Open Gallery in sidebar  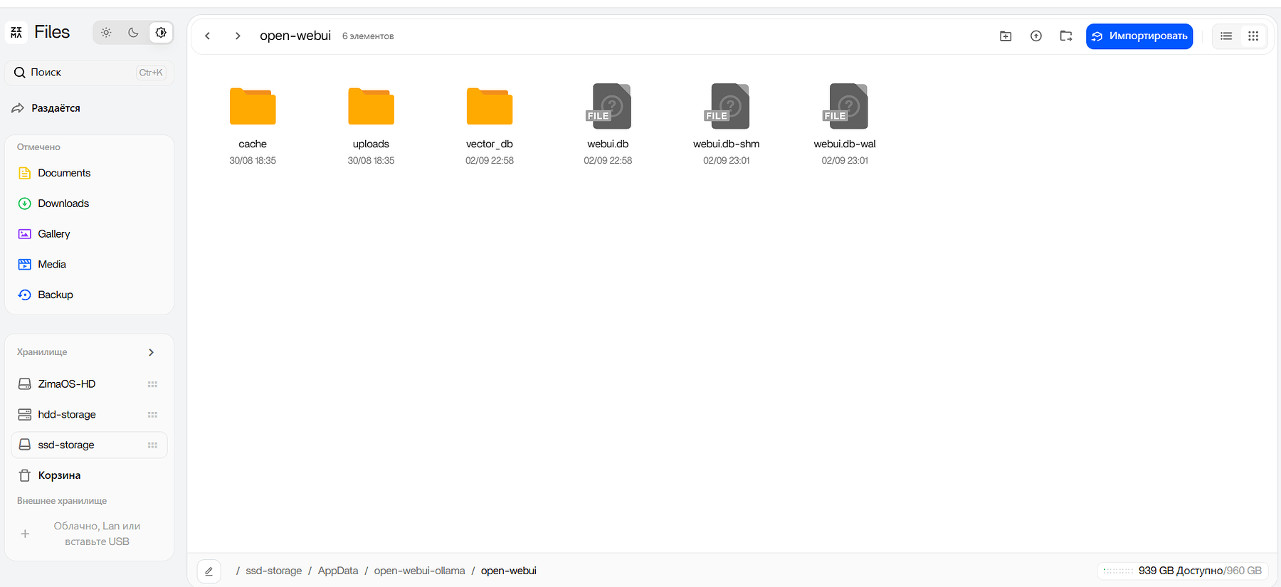click(x=90, y=234)
